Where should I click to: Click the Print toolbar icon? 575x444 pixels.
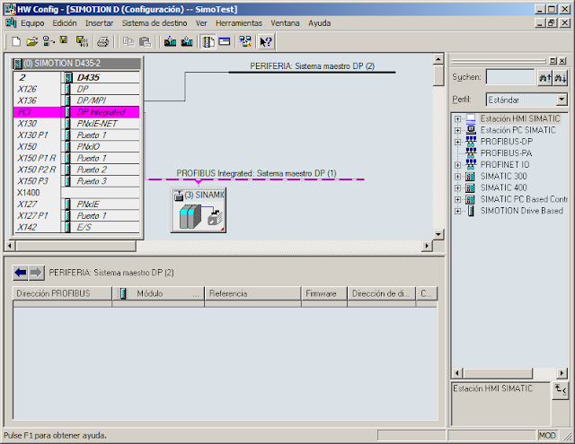[103, 42]
